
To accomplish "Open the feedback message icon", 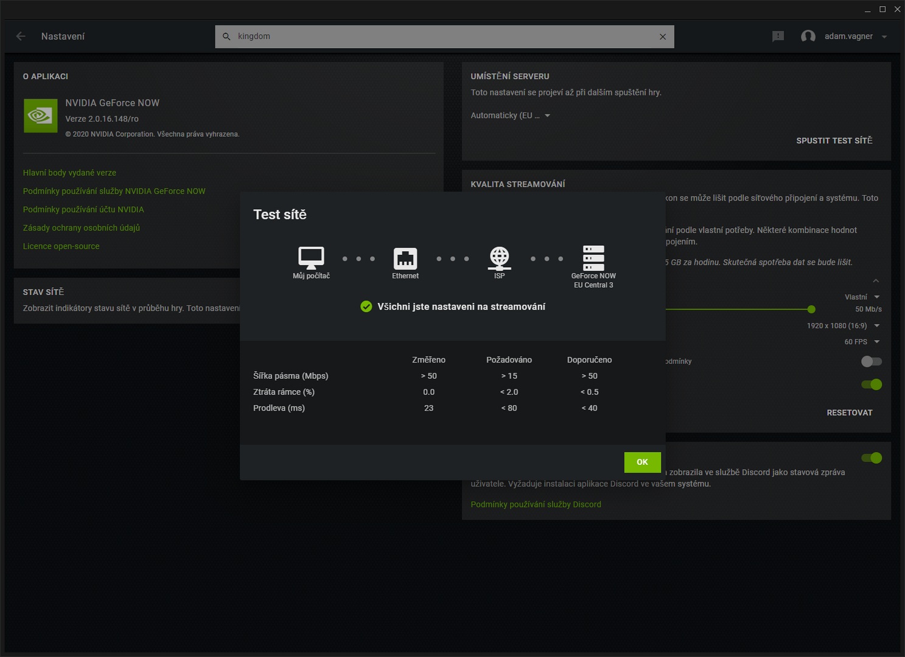I will 778,36.
